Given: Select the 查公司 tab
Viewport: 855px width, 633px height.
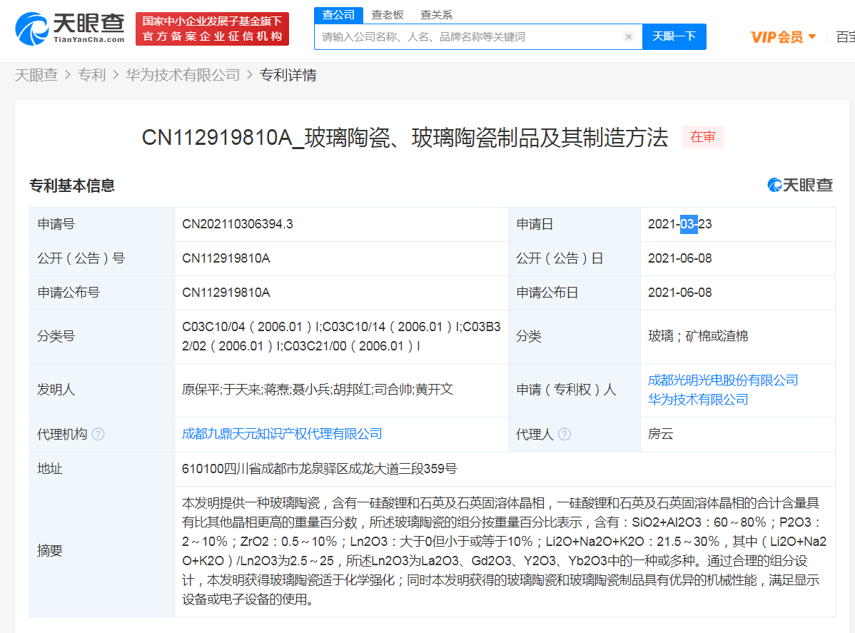Looking at the screenshot, I should pos(338,14).
